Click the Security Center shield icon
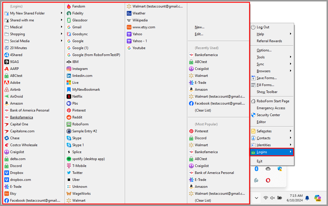328x206 pixels. [x=253, y=115]
